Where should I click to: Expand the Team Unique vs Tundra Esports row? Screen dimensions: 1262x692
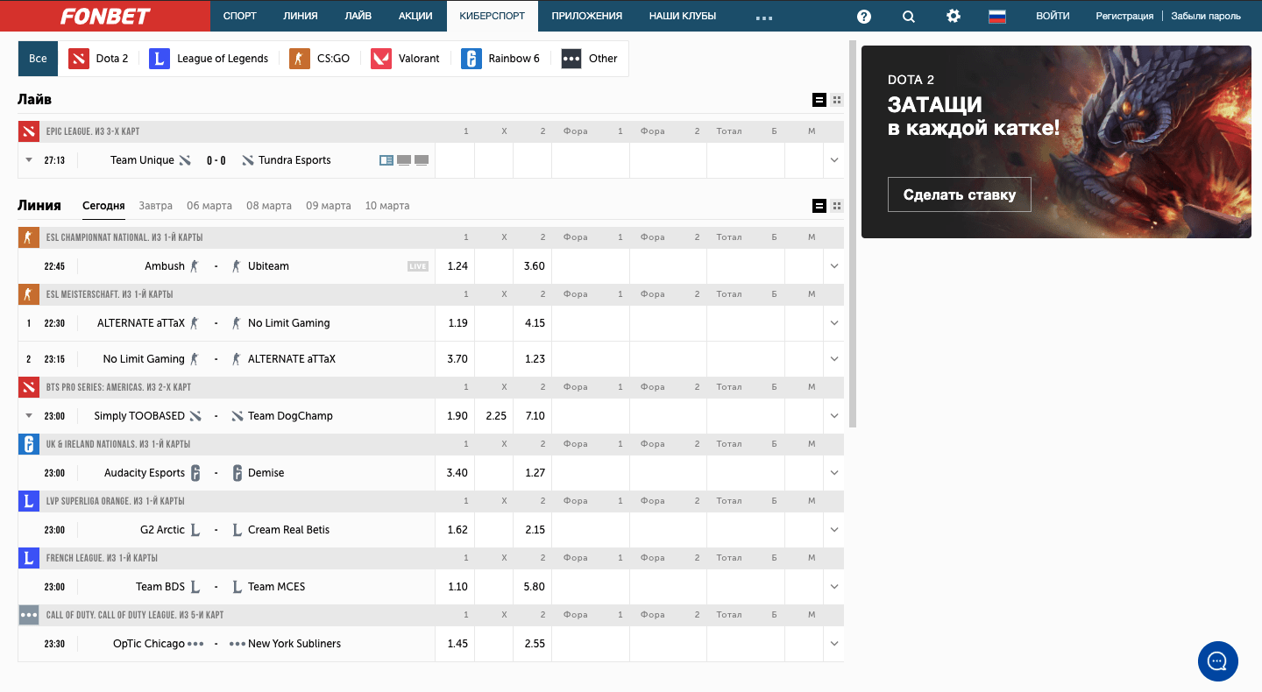click(834, 160)
